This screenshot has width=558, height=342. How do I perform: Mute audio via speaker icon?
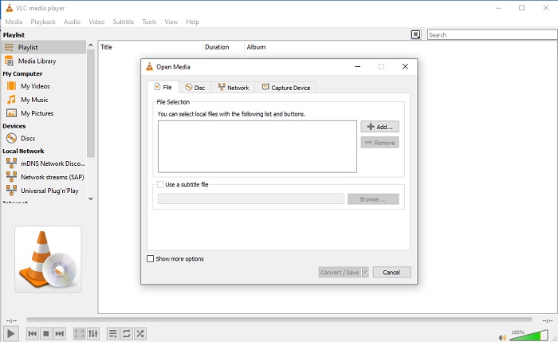click(502, 337)
